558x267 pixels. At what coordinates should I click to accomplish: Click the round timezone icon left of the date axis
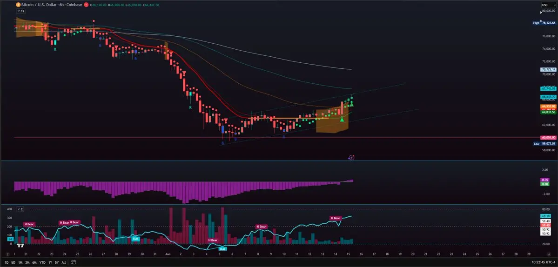tap(7, 254)
